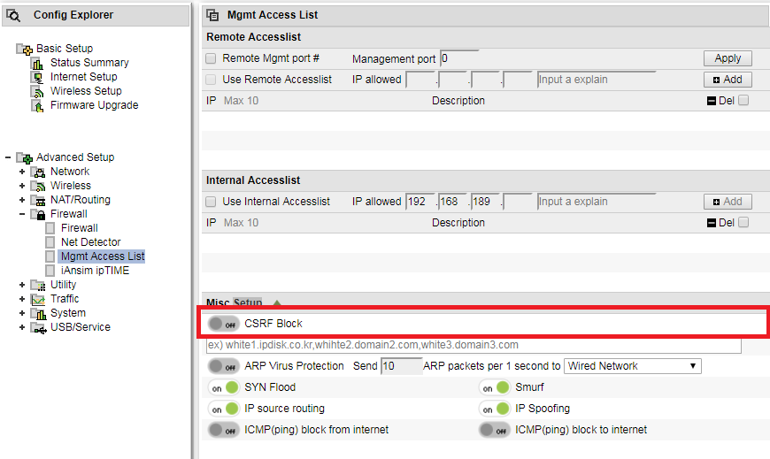The image size is (770, 459).
Task: Open Internet Setup page
Action: [84, 77]
